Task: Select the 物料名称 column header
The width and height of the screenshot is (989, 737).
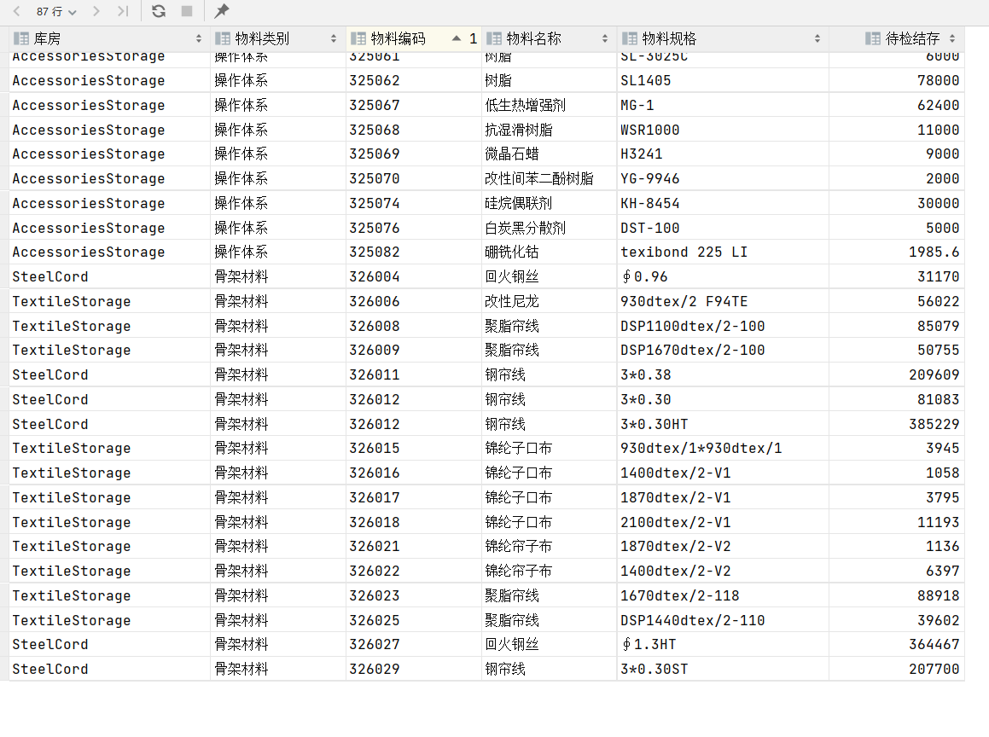Action: [550, 38]
